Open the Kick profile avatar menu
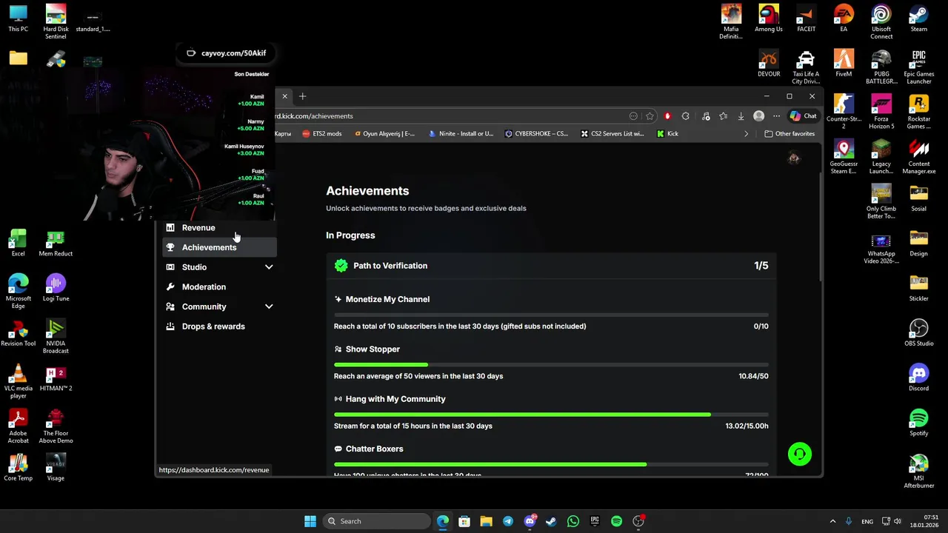Image resolution: width=948 pixels, height=533 pixels. (794, 158)
